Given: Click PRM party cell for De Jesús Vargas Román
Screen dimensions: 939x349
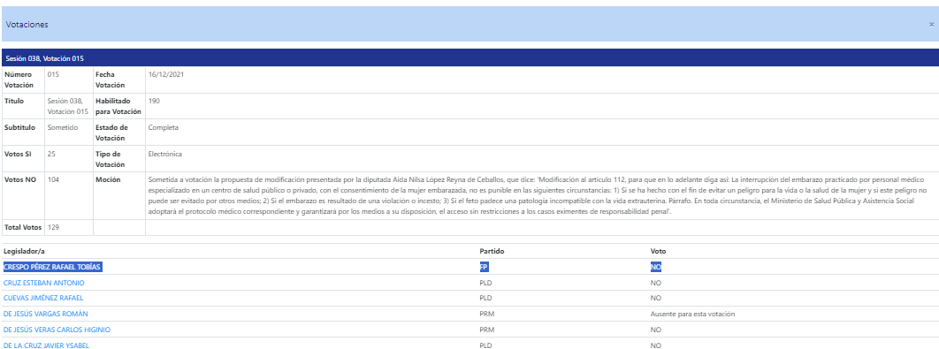Looking at the screenshot, I should (487, 314).
